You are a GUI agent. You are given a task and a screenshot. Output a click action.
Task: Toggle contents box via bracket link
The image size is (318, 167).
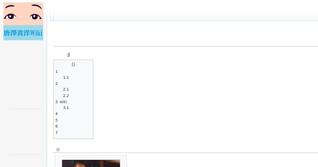[x=73, y=64]
